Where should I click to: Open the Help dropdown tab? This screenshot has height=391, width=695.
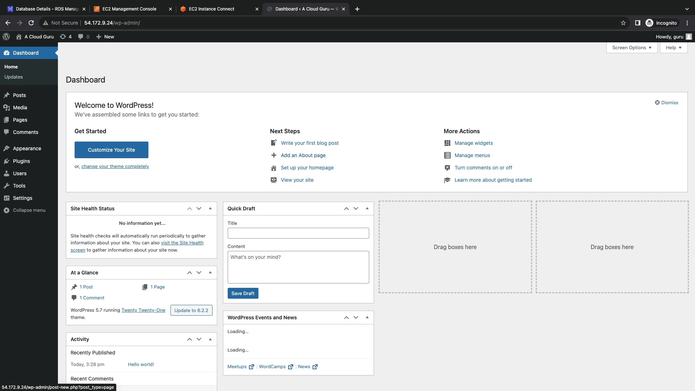(x=673, y=47)
